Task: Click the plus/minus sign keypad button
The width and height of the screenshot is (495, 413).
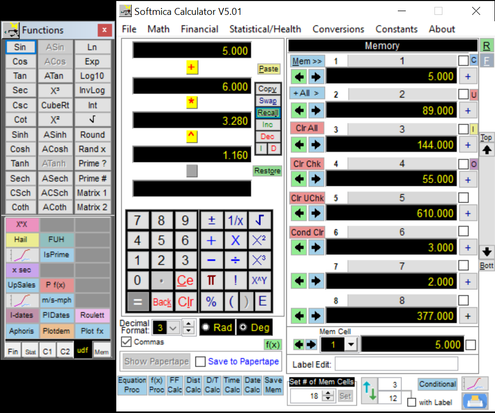Action: pos(211,220)
